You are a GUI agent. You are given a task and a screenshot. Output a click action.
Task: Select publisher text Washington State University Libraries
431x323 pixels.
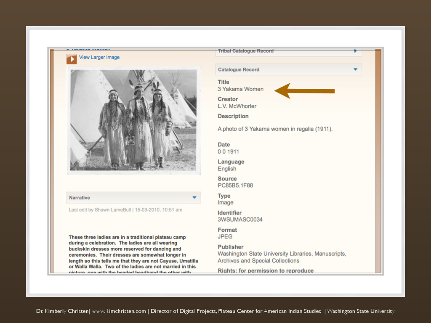[x=282, y=257]
